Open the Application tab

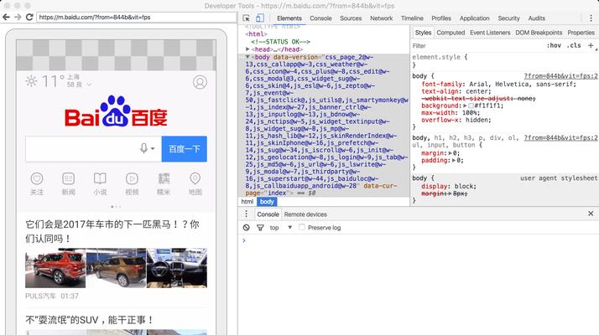click(x=475, y=18)
